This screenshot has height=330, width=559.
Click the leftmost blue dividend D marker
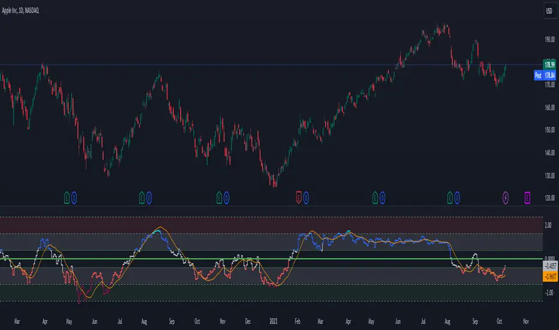pyautogui.click(x=74, y=196)
